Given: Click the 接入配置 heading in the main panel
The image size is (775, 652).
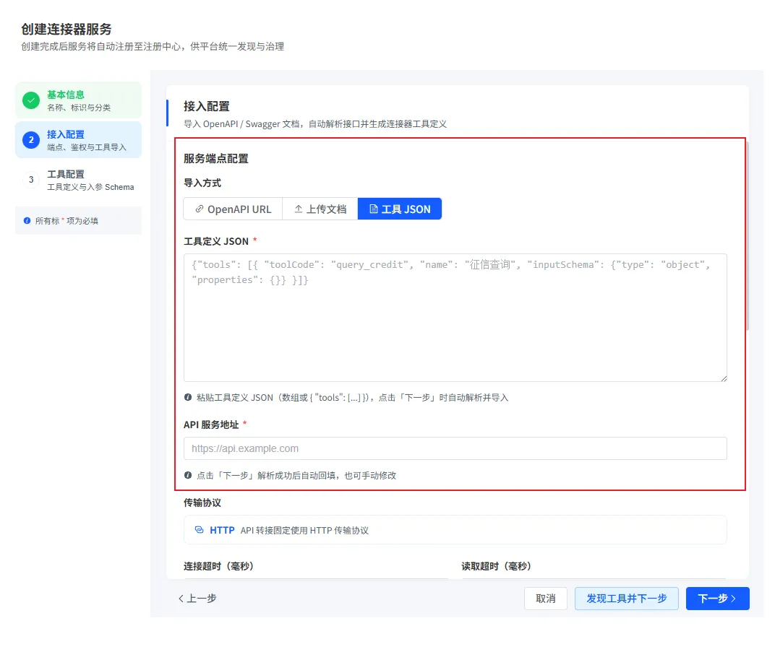Looking at the screenshot, I should click(x=207, y=106).
